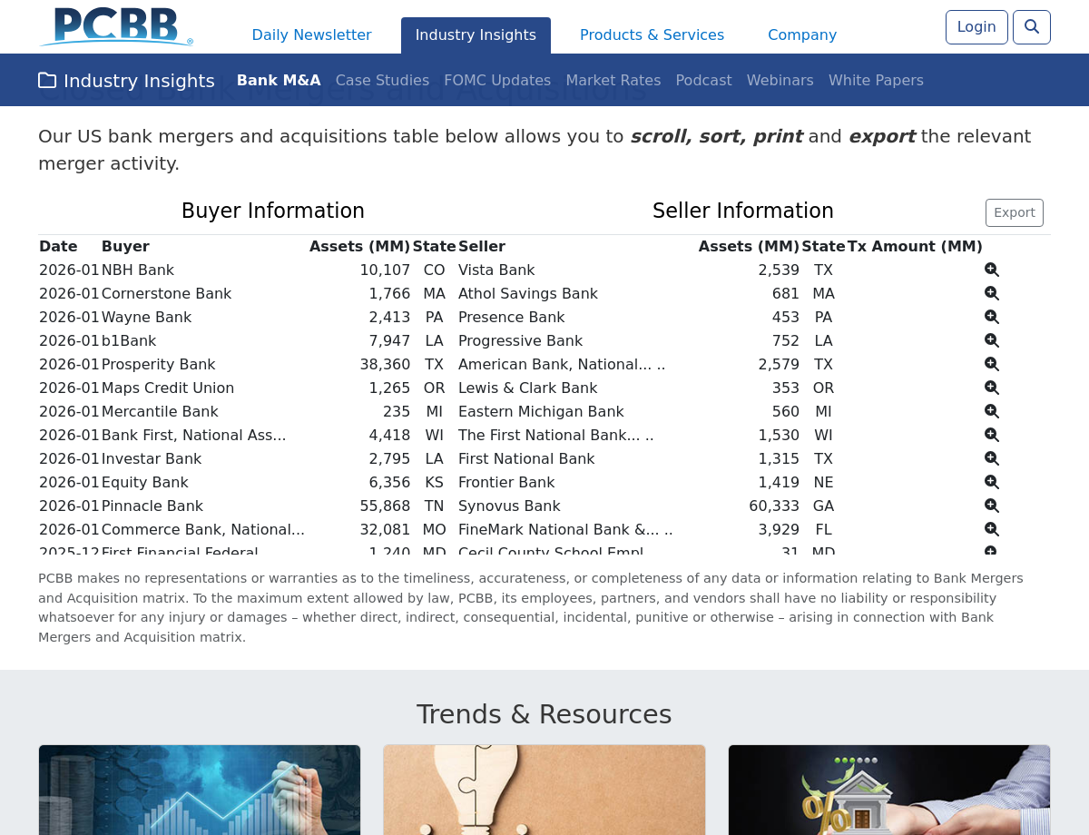
Task: Expand the Company menu
Action: click(801, 35)
